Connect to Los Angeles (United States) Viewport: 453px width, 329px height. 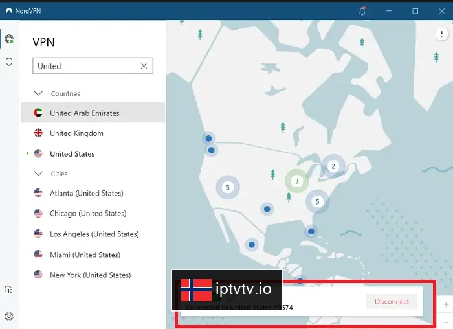pyautogui.click(x=93, y=234)
